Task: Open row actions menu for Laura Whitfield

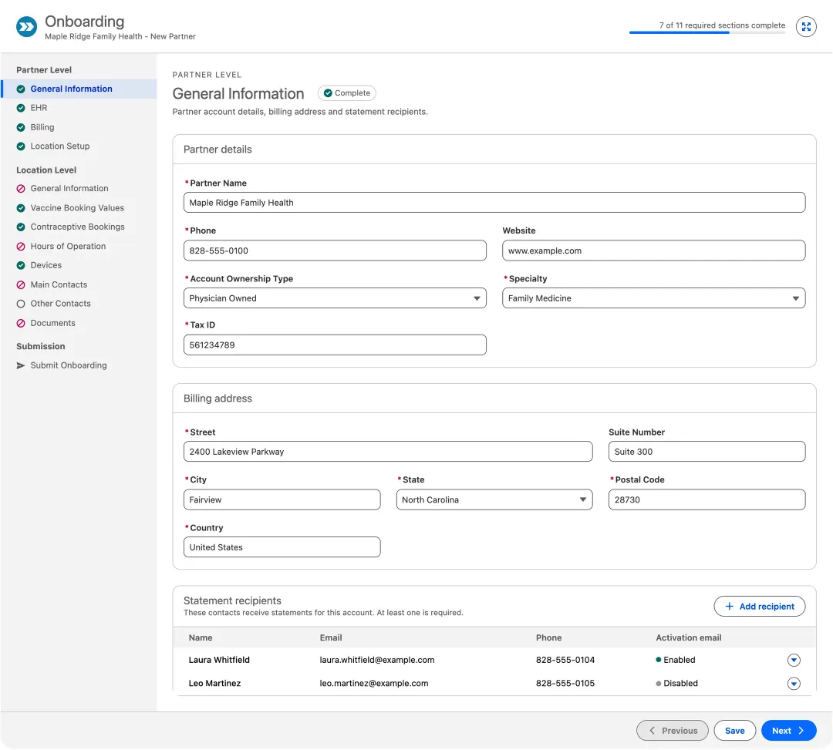Action: pyautogui.click(x=794, y=661)
